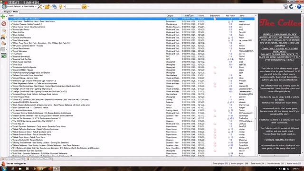The height and width of the screenshot is (171, 304).
Task: Click the category view list icon in sidebar
Action: point(3,49)
